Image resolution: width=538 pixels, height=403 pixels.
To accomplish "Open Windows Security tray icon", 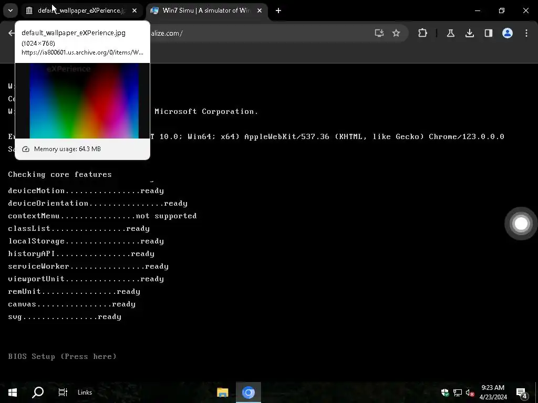I will pyautogui.click(x=445, y=393).
